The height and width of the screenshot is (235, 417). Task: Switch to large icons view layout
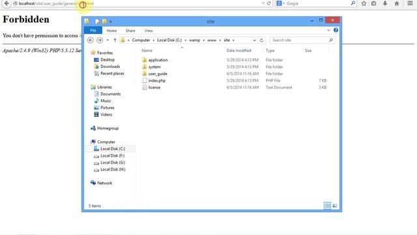click(x=335, y=206)
